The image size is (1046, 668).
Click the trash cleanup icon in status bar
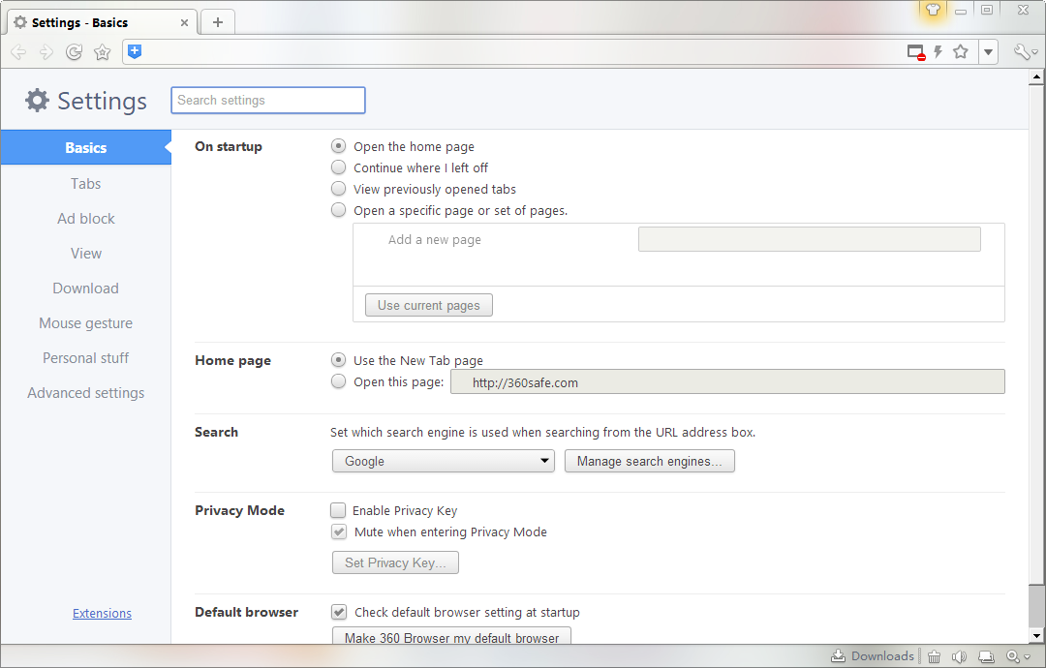tap(934, 656)
